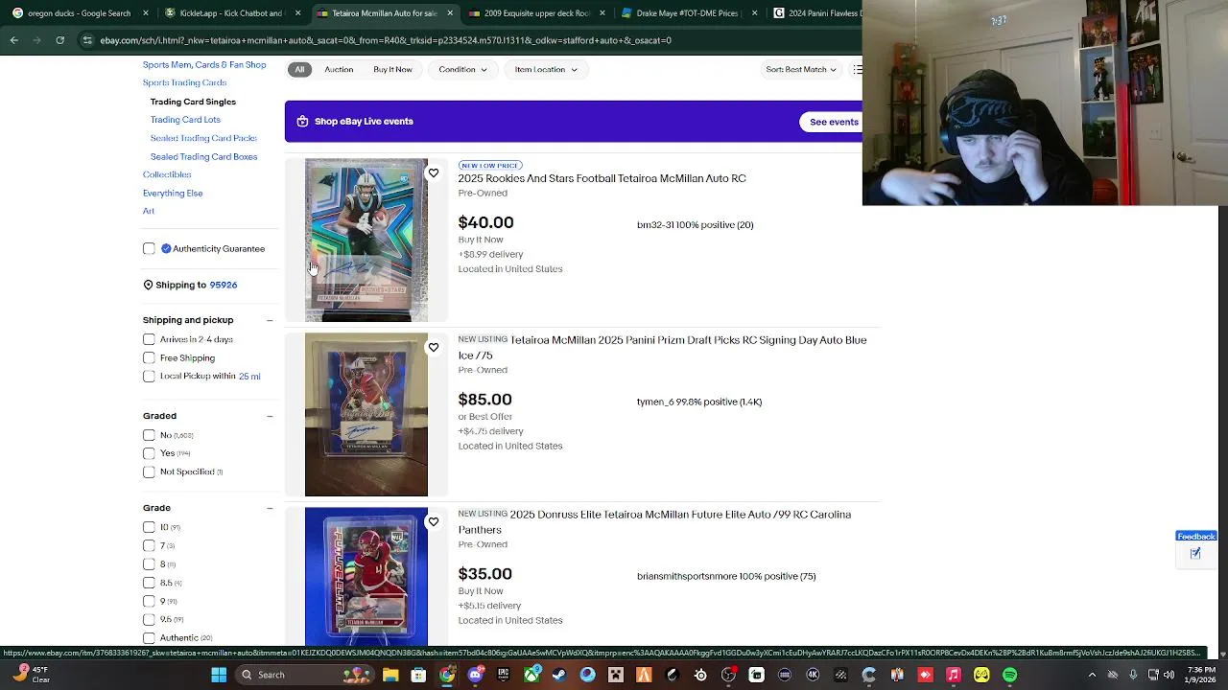Open the Sort: Best Match dropdown

801,70
